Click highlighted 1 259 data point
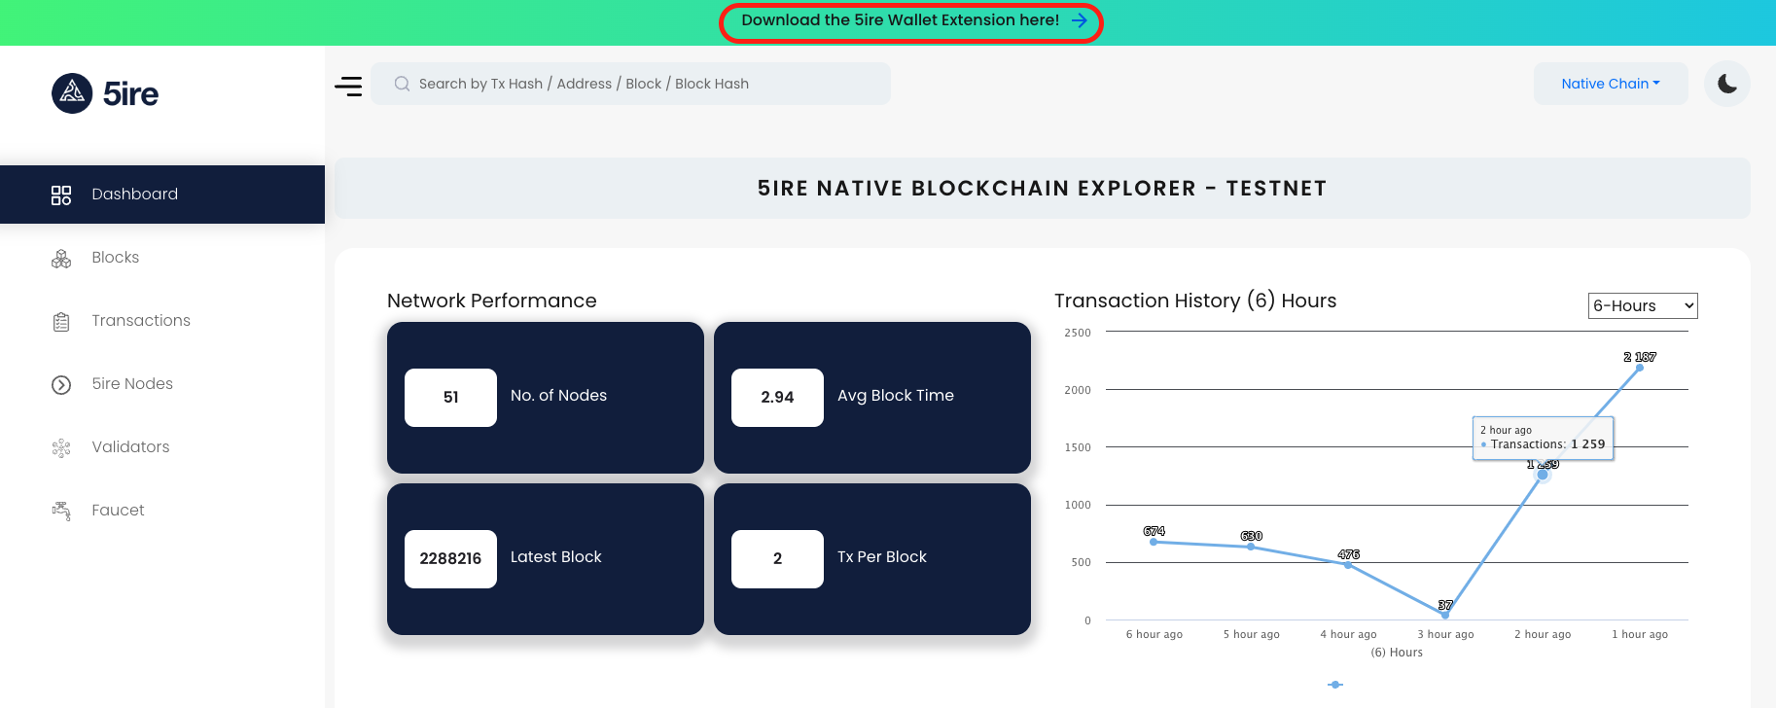This screenshot has height=708, width=1776. [x=1543, y=475]
